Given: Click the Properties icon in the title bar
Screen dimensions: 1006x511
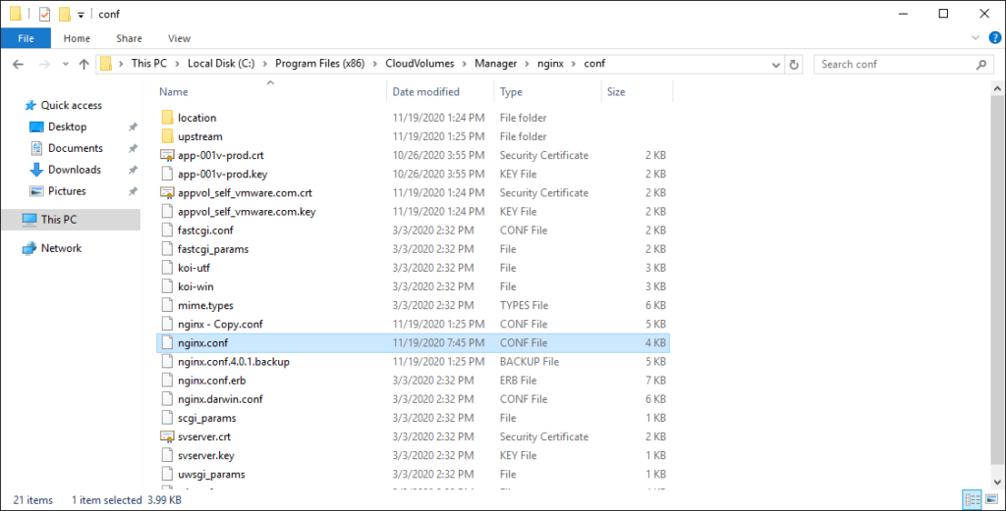Looking at the screenshot, I should click(44, 14).
